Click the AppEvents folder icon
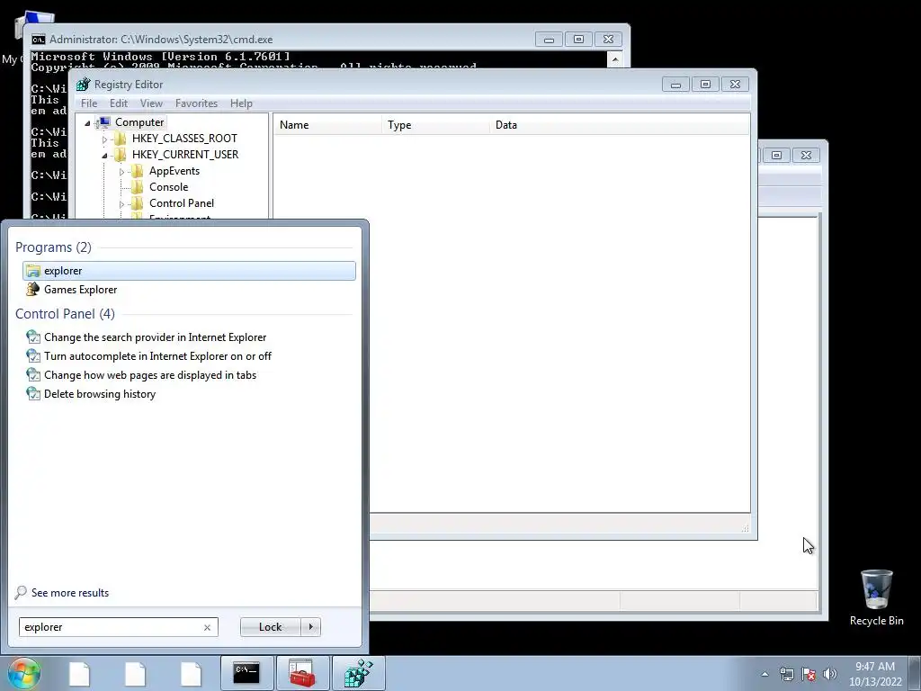 click(137, 171)
